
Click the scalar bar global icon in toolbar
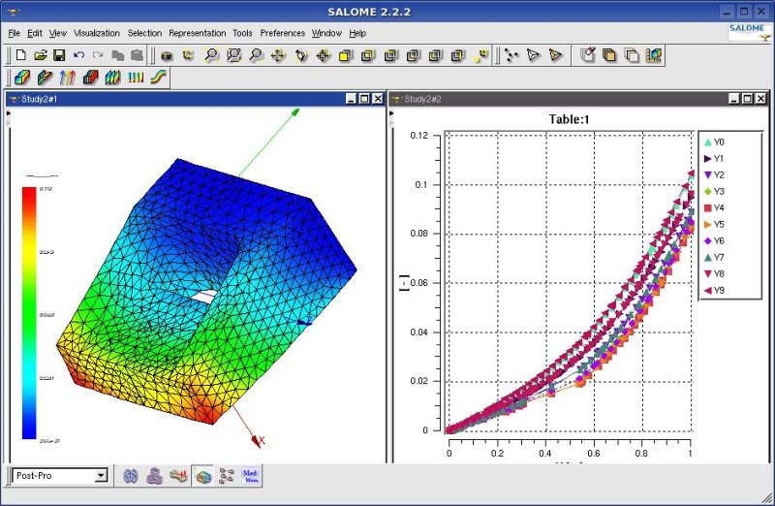point(653,55)
